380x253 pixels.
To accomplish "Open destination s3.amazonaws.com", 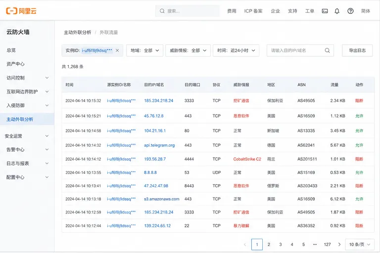I will (x=162, y=199).
